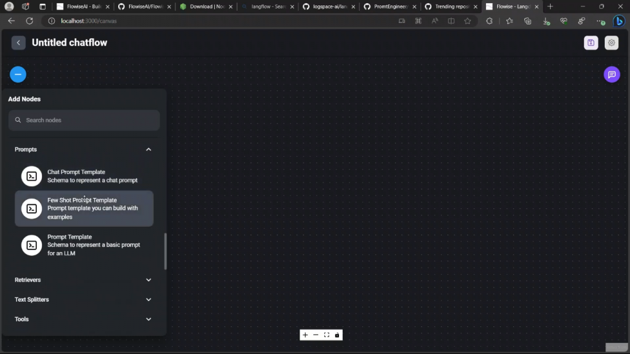630x354 pixels.
Task: Close the Add Nodes panel with minus button
Action: click(18, 74)
